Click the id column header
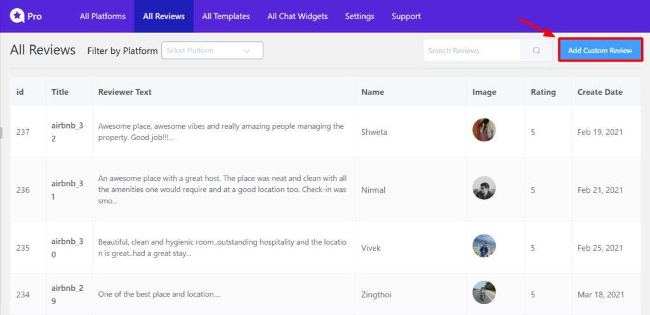Screen dimensions: 650x315 (x=20, y=92)
